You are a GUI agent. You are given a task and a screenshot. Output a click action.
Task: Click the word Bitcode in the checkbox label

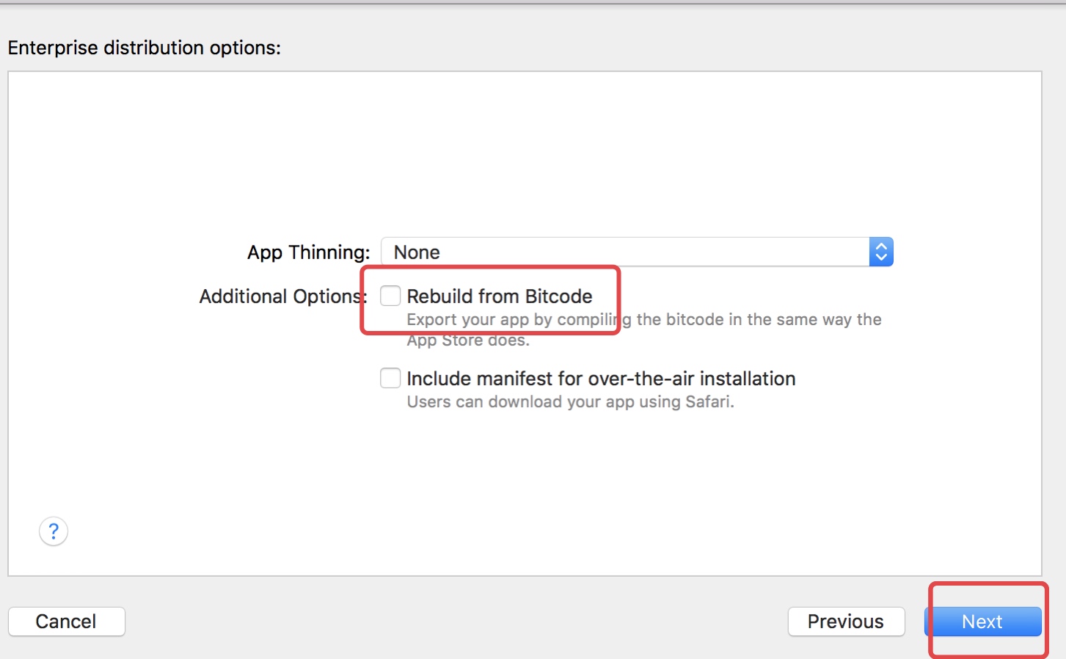coord(558,296)
